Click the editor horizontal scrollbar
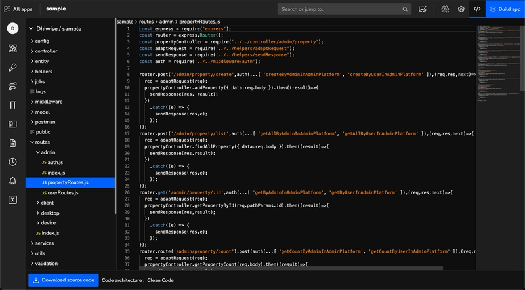The width and height of the screenshot is (525, 290). point(291,268)
